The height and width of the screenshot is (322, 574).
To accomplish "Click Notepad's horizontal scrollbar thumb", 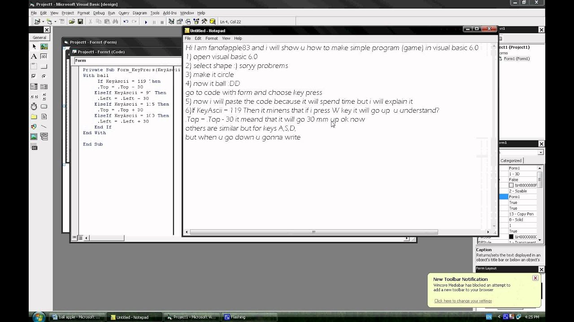I will click(314, 232).
